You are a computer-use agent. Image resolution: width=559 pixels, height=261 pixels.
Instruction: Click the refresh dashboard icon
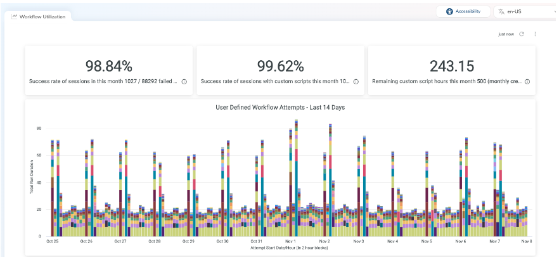coord(522,34)
